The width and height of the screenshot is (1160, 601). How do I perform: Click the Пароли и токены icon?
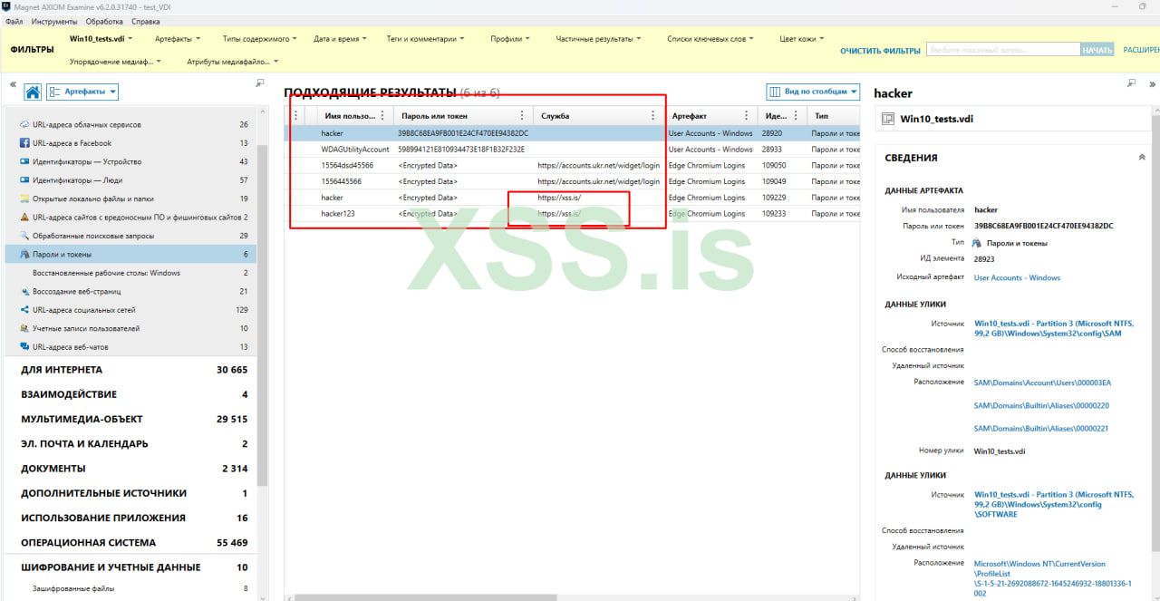tap(24, 255)
